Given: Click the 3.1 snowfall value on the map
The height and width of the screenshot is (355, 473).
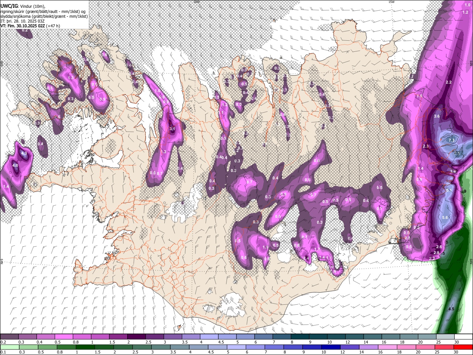Looking at the screenshot, I should point(172,129).
